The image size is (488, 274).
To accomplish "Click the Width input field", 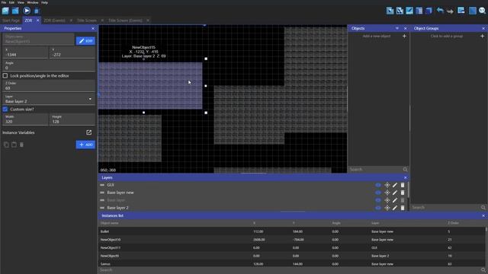I will [25, 119].
